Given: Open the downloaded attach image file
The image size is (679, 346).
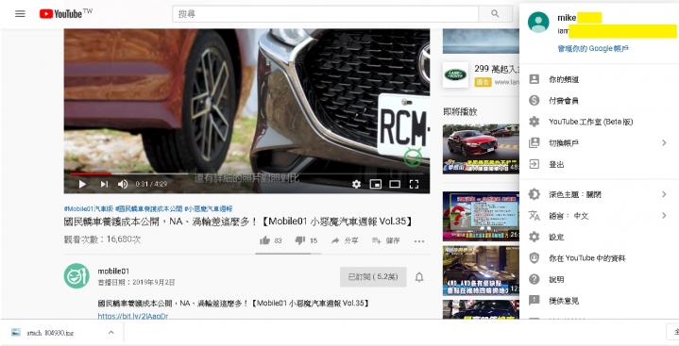Looking at the screenshot, I should tap(50, 333).
